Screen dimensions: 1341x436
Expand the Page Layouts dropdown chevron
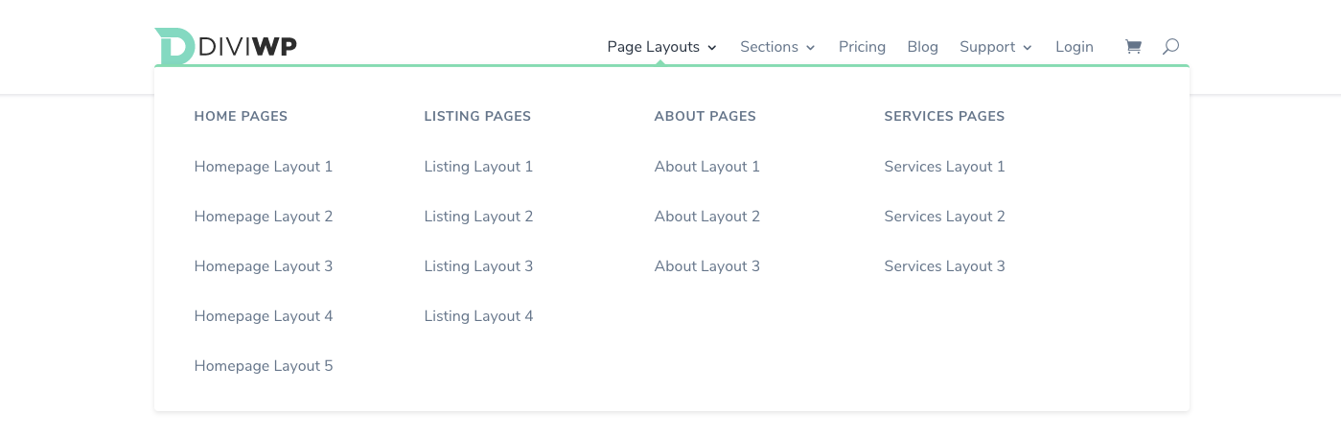point(712,48)
